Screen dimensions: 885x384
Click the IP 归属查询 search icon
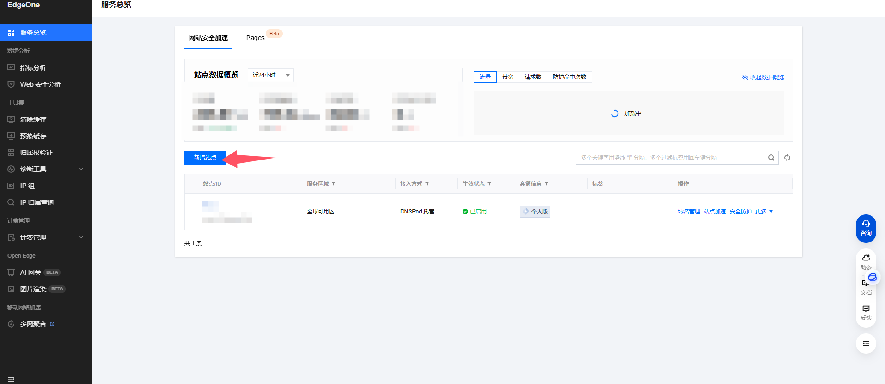(x=11, y=202)
